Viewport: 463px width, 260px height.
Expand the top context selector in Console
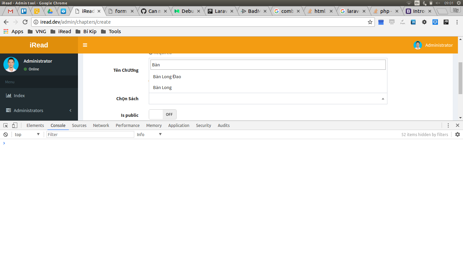pyautogui.click(x=27, y=134)
